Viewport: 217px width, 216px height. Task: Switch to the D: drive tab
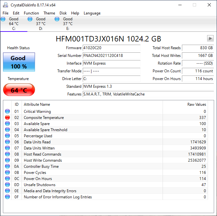(x=41, y=24)
